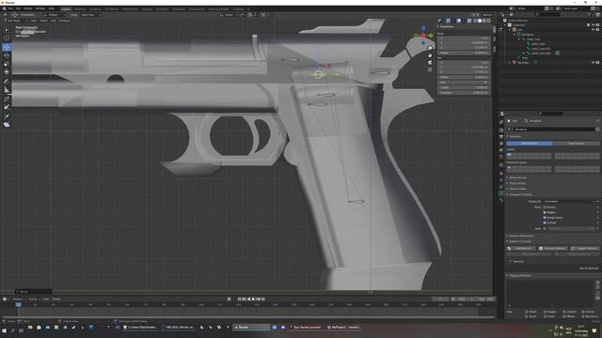Select the highlighted Move tool
602x338 pixels.
pyautogui.click(x=7, y=47)
